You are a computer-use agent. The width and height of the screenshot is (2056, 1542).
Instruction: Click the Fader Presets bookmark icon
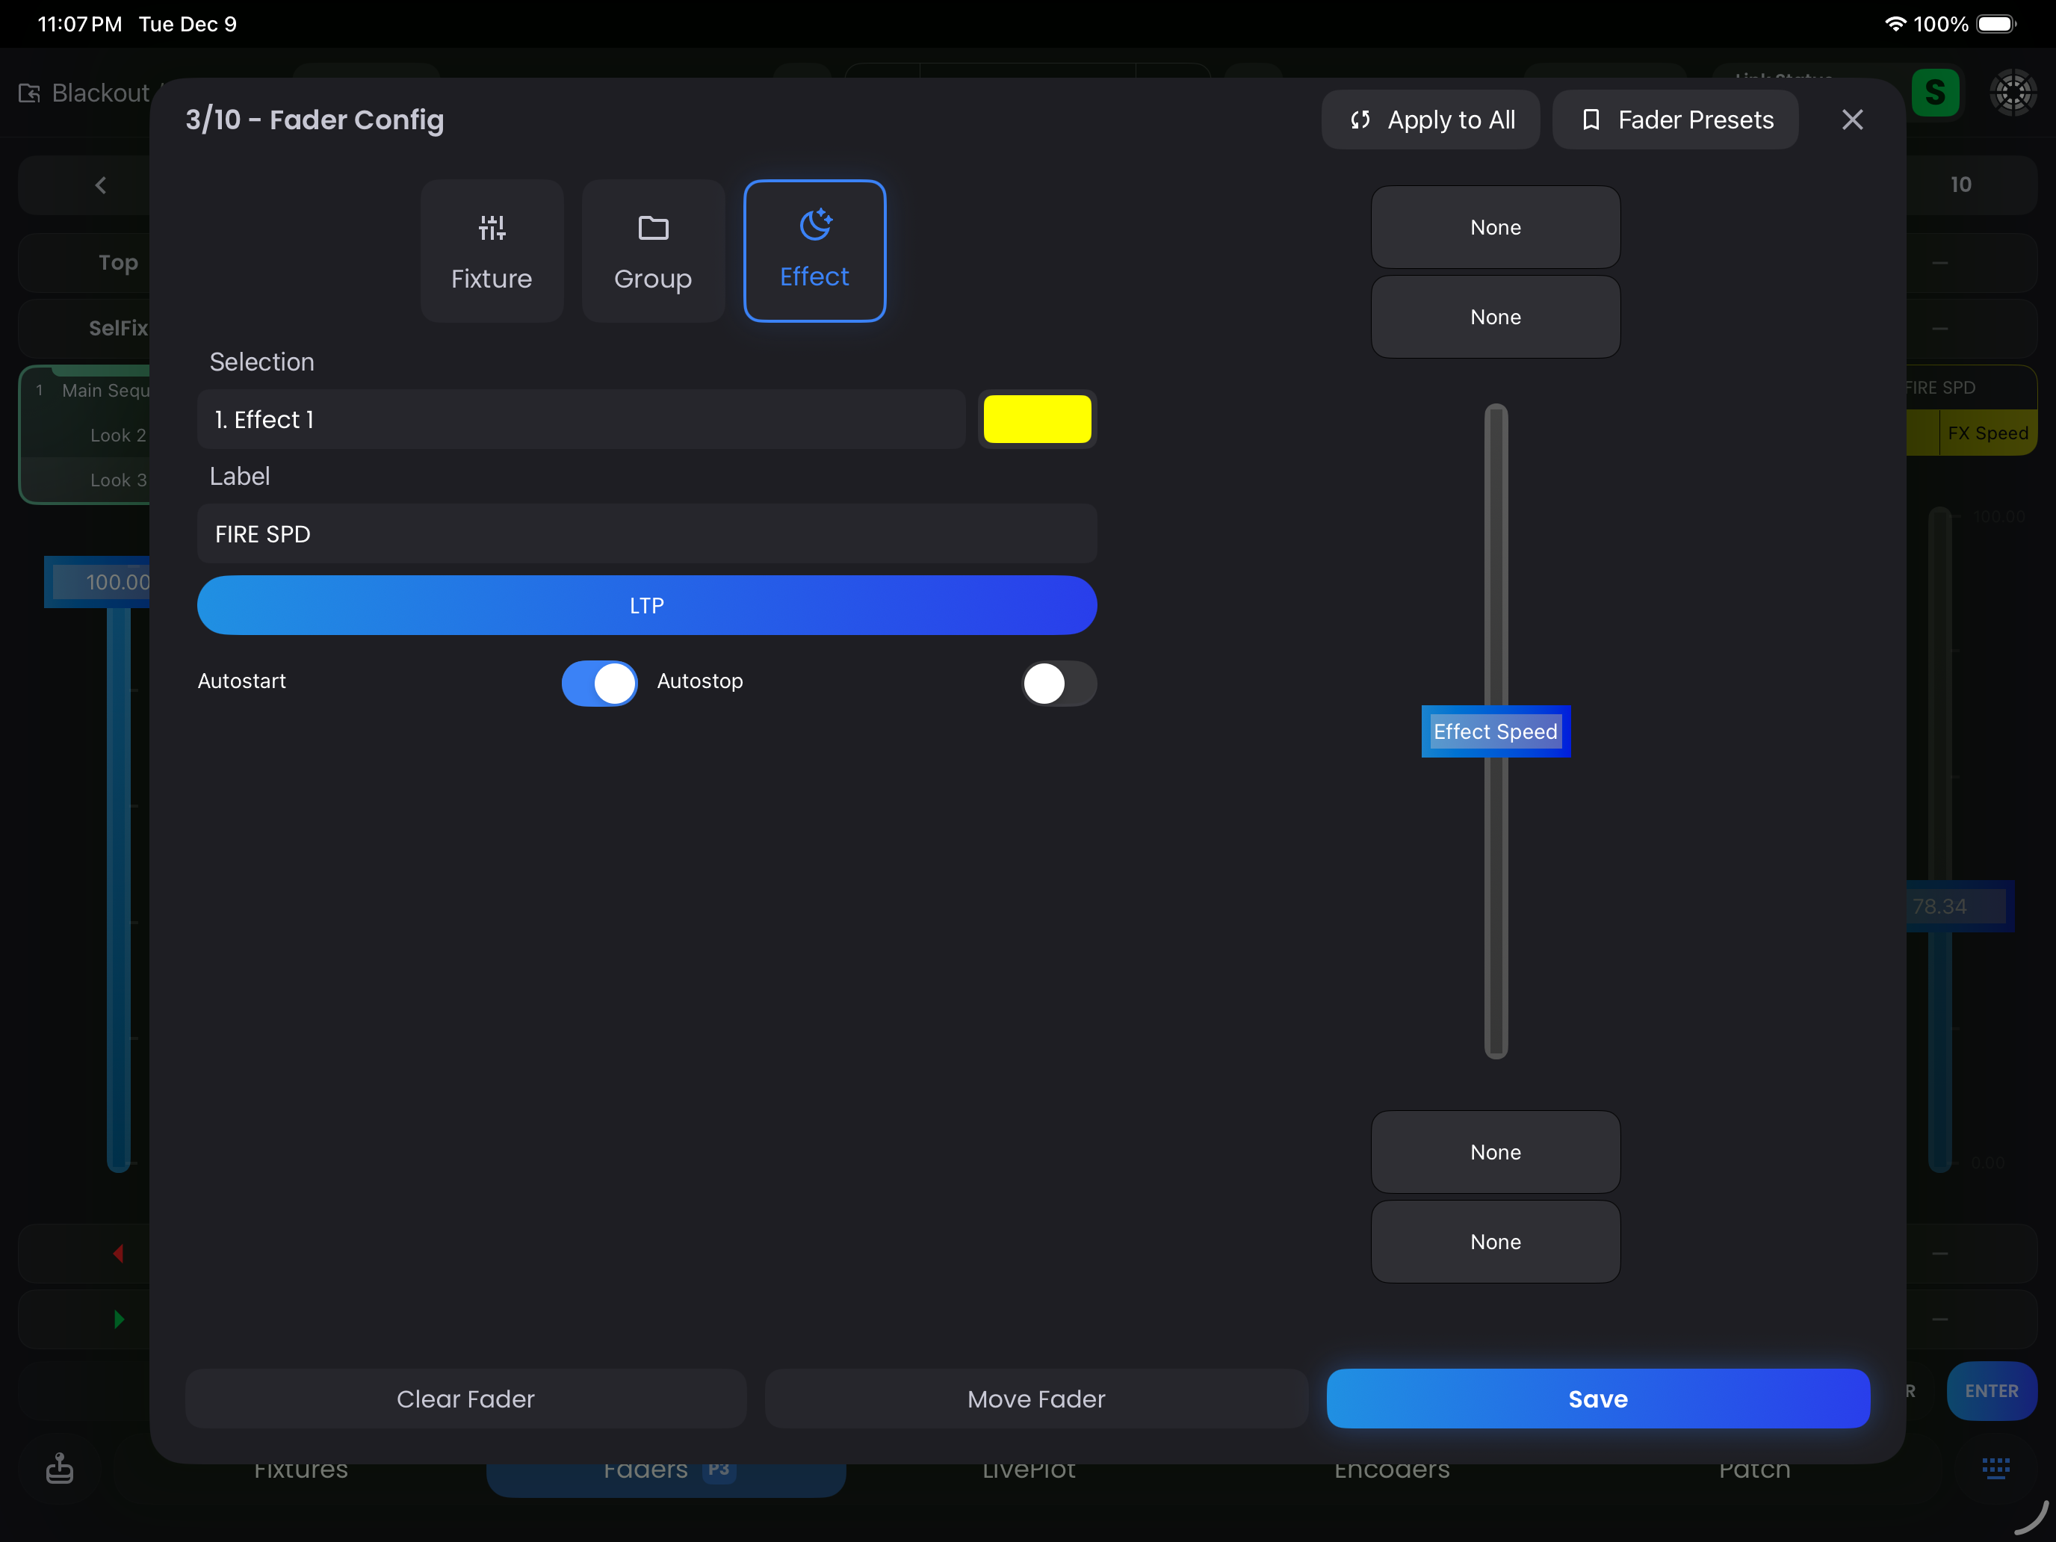coord(1591,120)
